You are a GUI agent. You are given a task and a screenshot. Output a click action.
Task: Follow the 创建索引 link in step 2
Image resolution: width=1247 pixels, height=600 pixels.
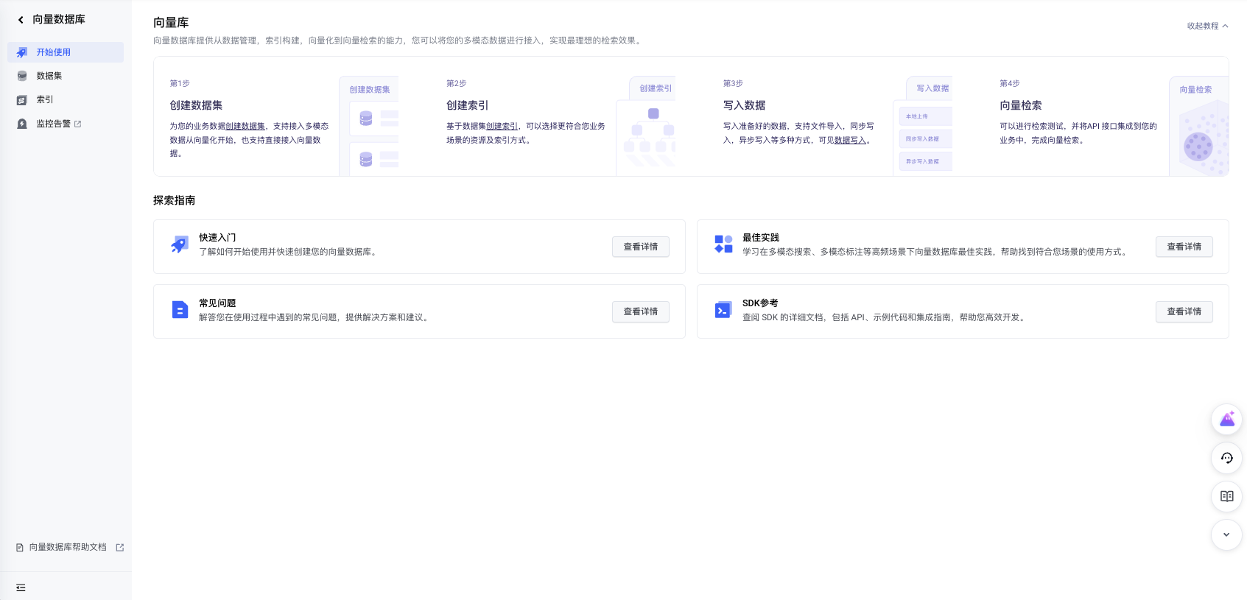point(502,127)
